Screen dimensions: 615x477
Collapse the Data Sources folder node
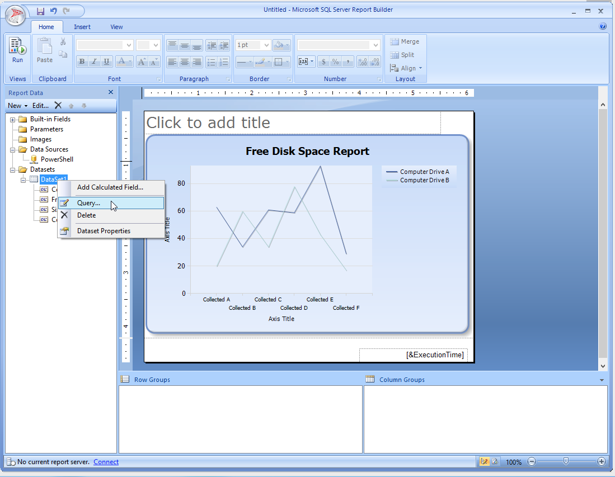coord(13,150)
